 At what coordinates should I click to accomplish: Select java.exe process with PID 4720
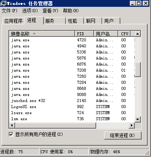(72, 40)
